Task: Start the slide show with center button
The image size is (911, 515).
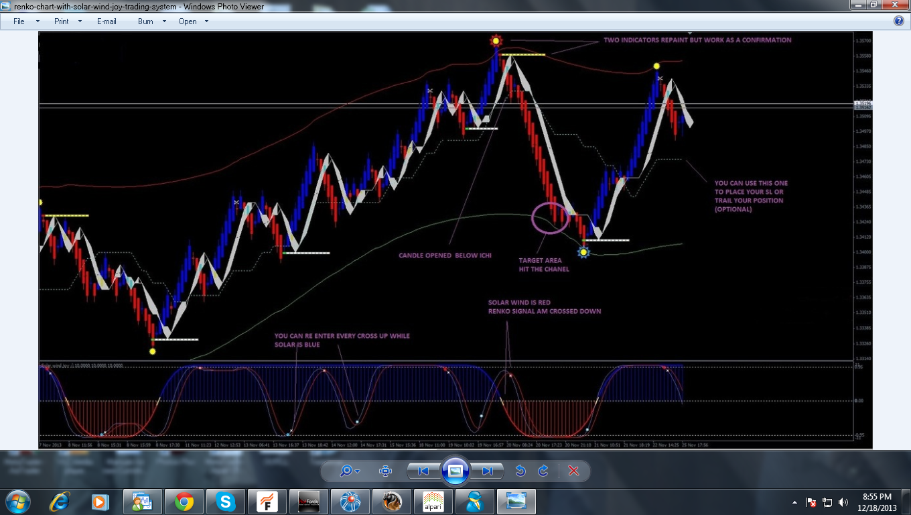Action: pyautogui.click(x=455, y=471)
